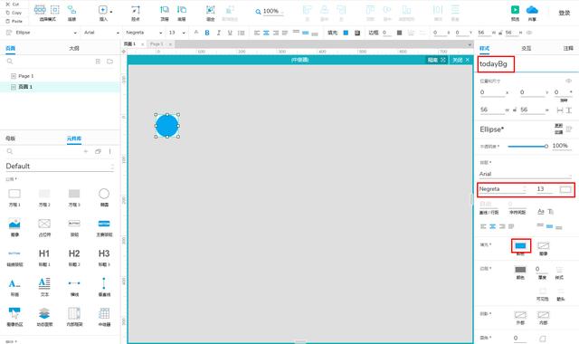Pick the Image widget in library
579x344 pixels.
pos(14,224)
